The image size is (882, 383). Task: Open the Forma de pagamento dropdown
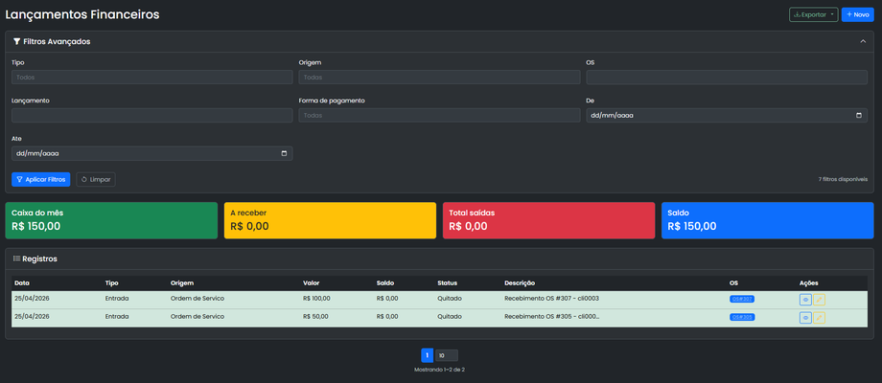[439, 116]
